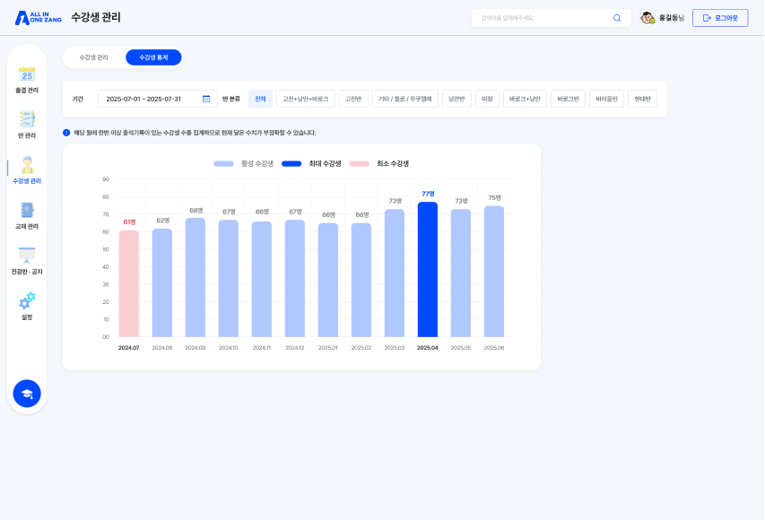Select the 전체 class filter chip

[260, 99]
